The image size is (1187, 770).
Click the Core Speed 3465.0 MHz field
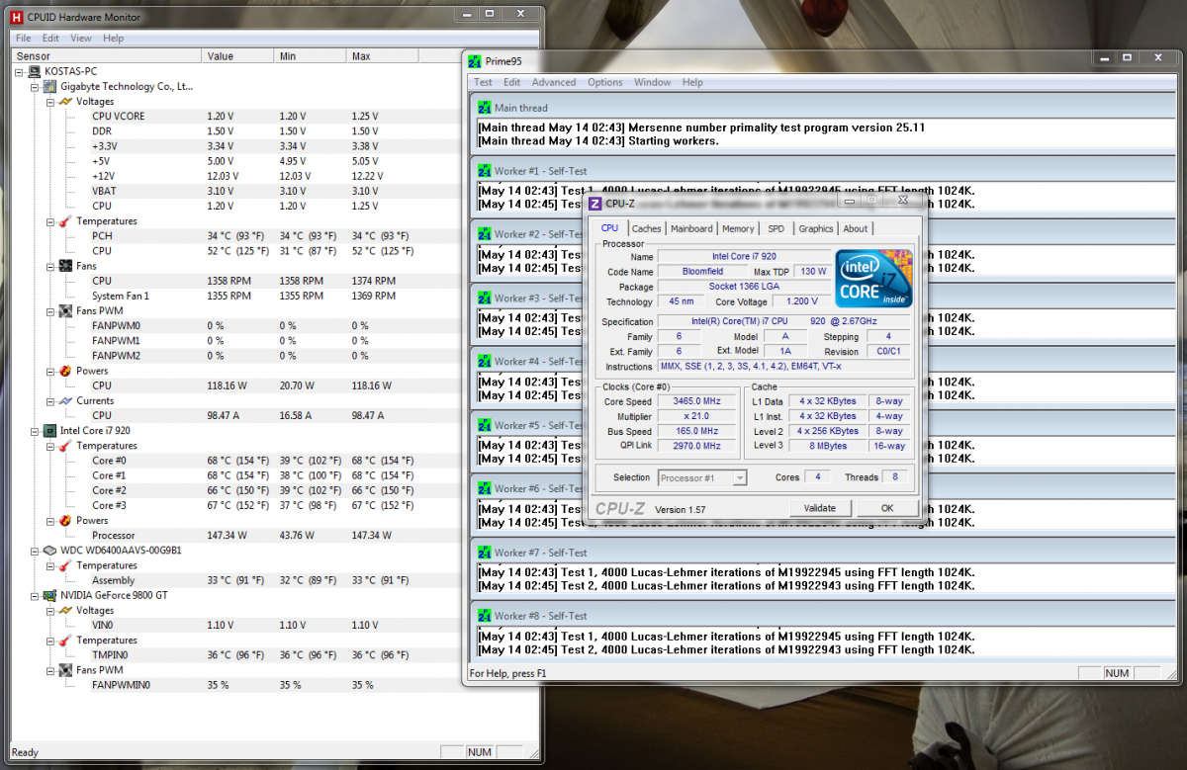[x=697, y=401]
